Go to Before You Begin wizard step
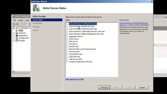The image size is (167, 94). coord(39,16)
